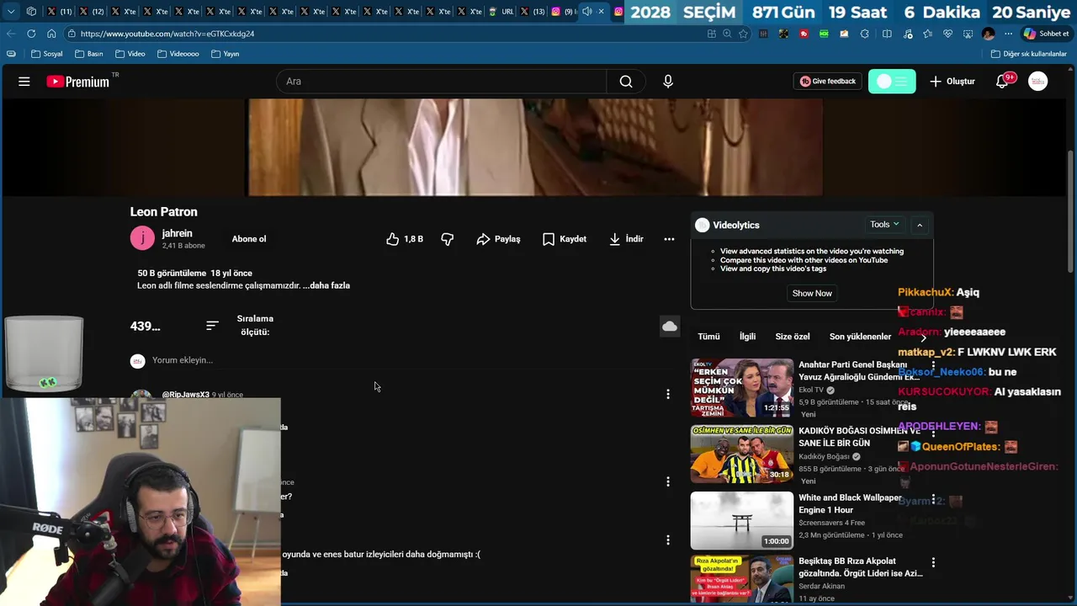Image resolution: width=1077 pixels, height=606 pixels.
Task: Open the Basın bookmarks folder
Action: pyautogui.click(x=88, y=54)
